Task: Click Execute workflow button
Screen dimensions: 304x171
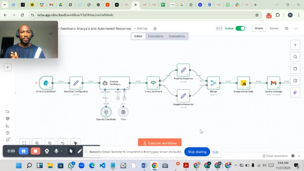Action: point(160,142)
